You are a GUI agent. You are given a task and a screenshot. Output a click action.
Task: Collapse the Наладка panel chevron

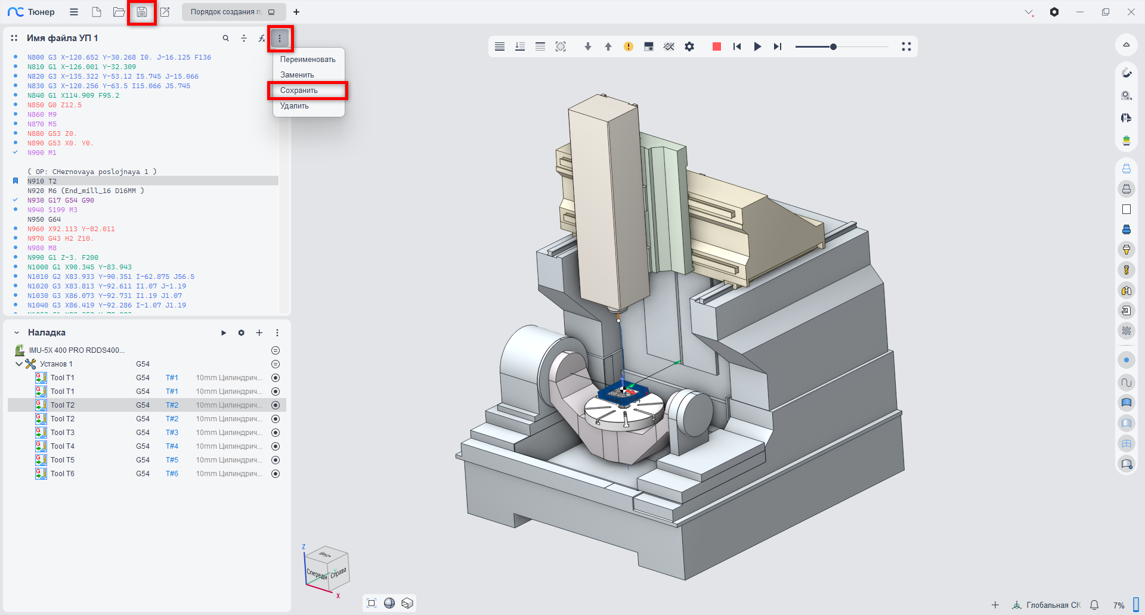click(17, 333)
